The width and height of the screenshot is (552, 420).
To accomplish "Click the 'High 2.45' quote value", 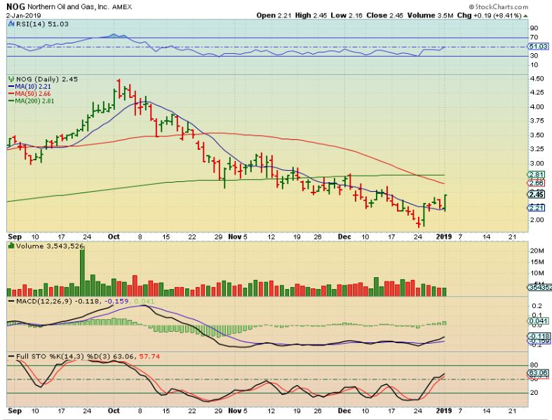I will tap(311, 15).
